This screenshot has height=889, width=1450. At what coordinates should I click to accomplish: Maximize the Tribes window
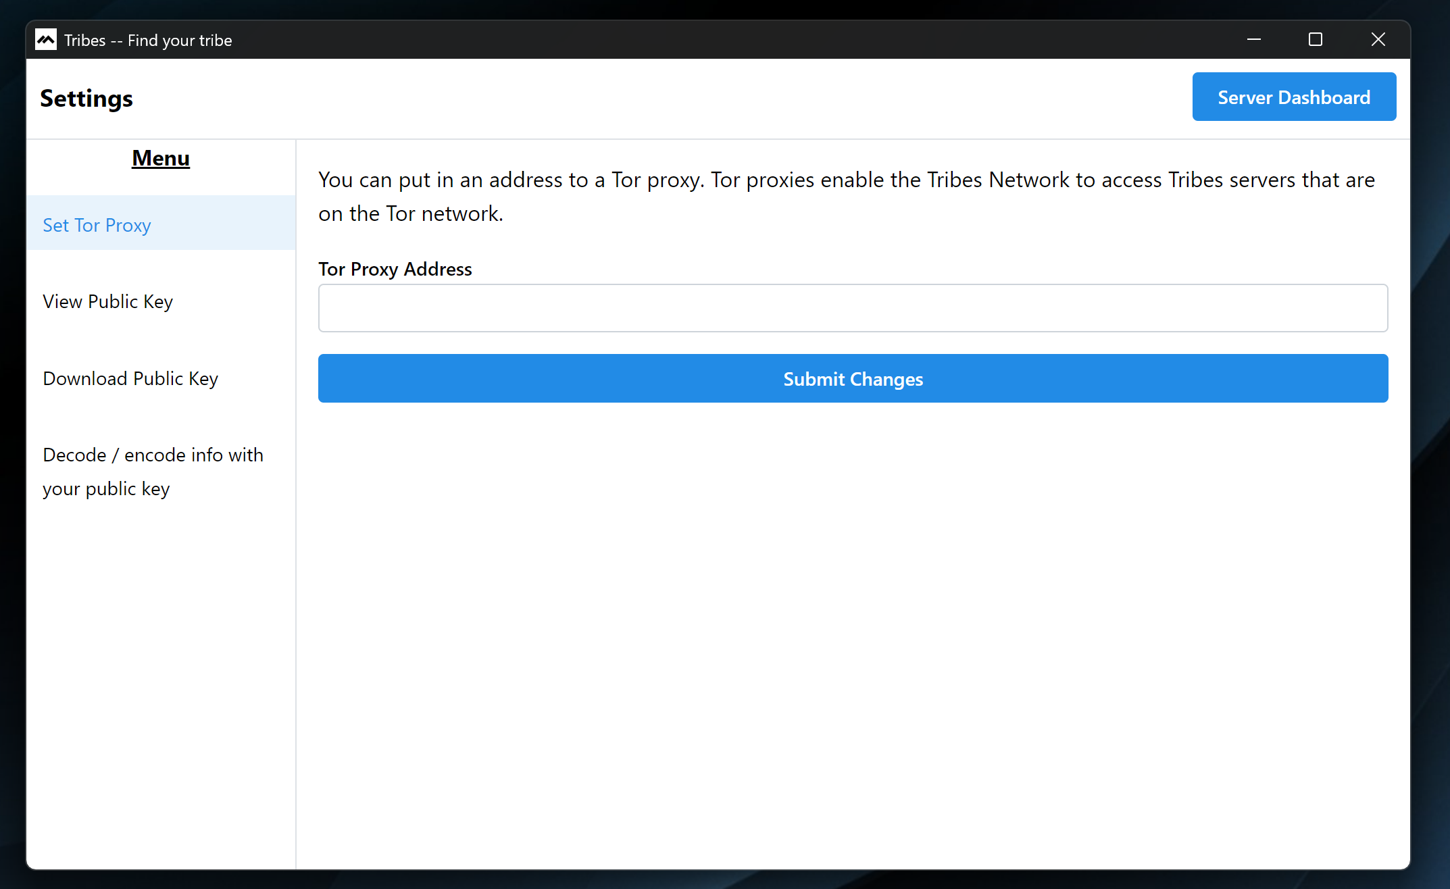1315,40
